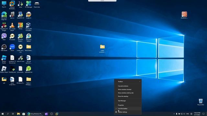207x116 pixels.
Task: Select the This PC desktop icon
Action: [4, 4]
